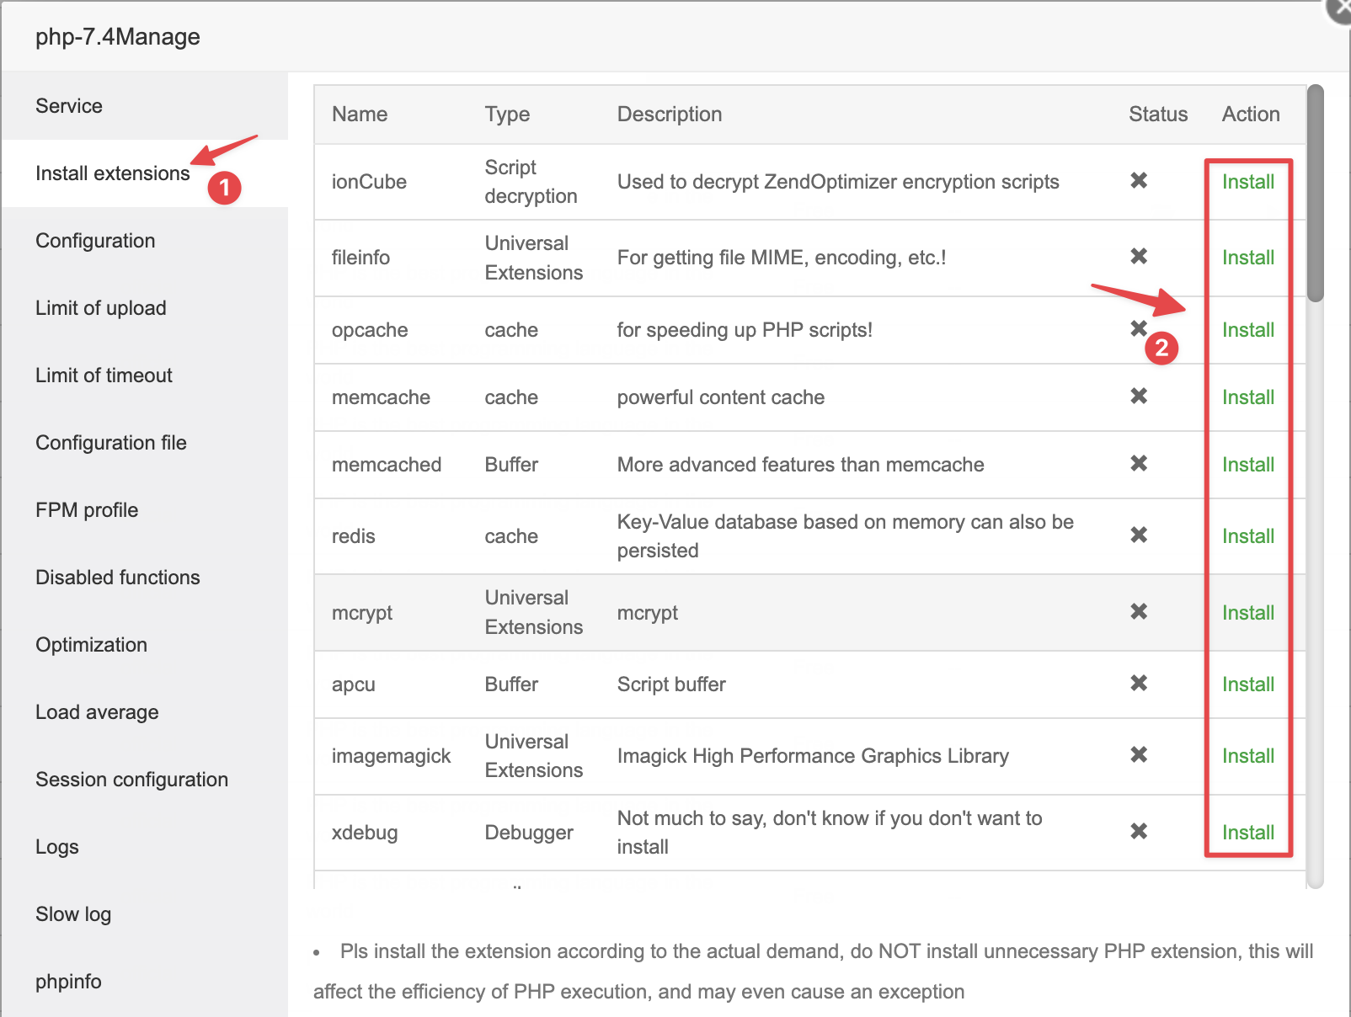Install the memcached extension
This screenshot has width=1351, height=1017.
(1248, 465)
